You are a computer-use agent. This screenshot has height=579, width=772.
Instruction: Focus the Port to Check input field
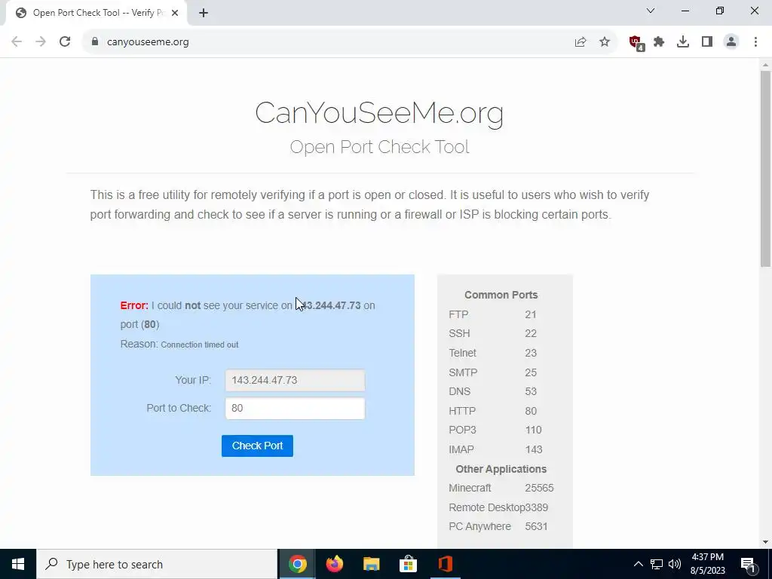pyautogui.click(x=295, y=408)
